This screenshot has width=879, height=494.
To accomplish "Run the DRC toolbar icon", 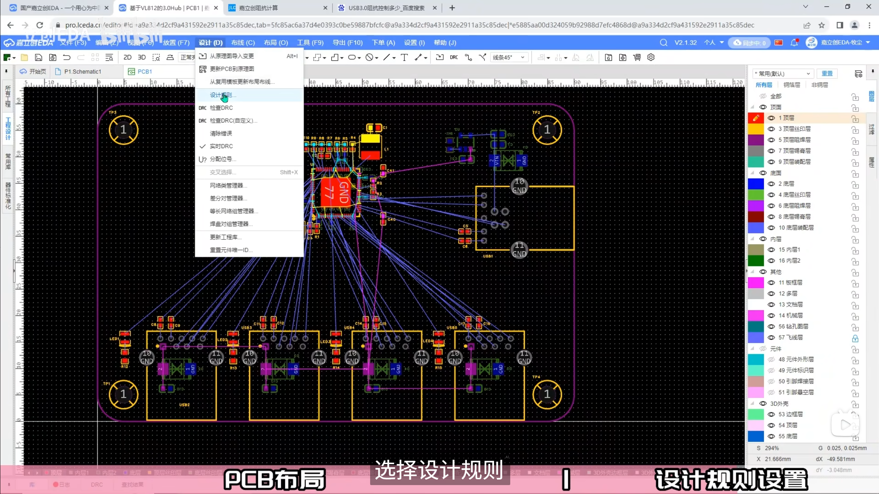I will (454, 57).
